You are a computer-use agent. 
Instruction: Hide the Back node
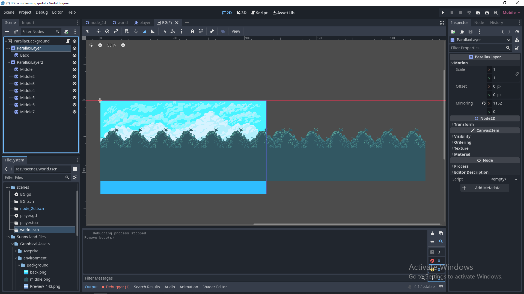tap(74, 55)
